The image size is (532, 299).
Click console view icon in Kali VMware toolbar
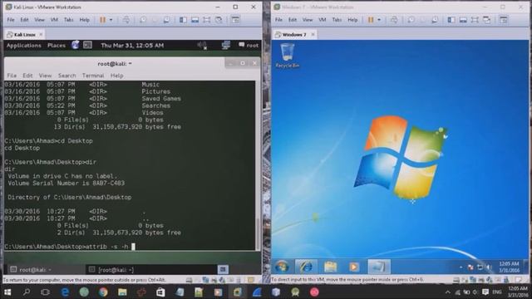pyautogui.click(x=235, y=20)
